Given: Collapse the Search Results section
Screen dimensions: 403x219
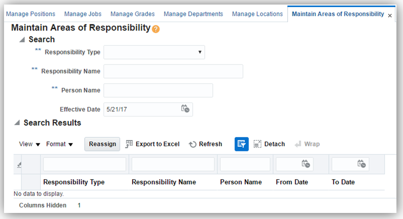Looking at the screenshot, I should pos(17,123).
